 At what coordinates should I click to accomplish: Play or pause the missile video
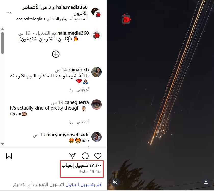coord(161,95)
